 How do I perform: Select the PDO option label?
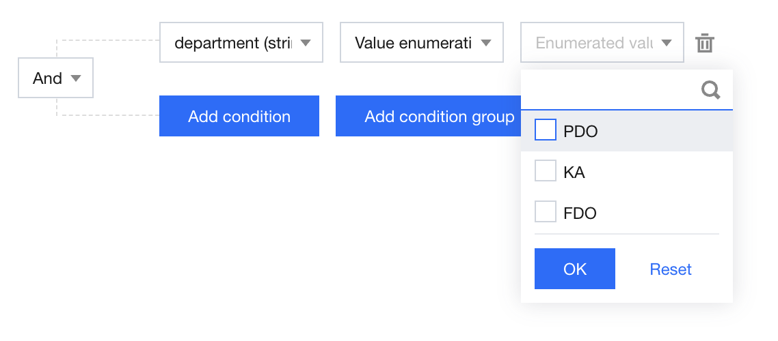coord(581,132)
